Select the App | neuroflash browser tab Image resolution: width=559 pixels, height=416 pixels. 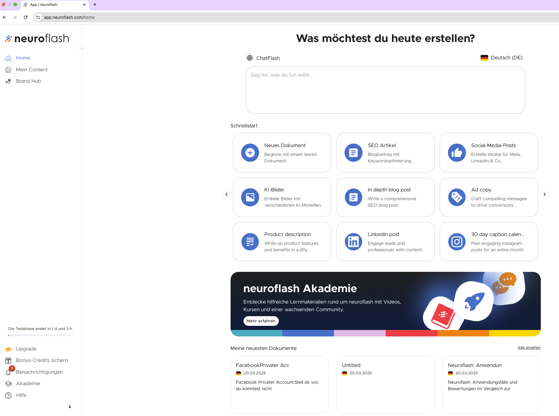pos(54,5)
